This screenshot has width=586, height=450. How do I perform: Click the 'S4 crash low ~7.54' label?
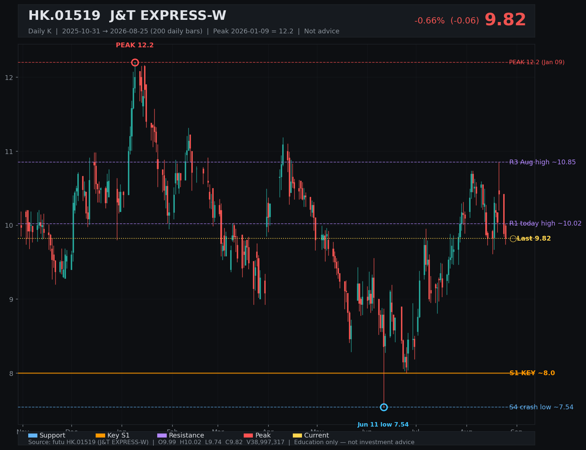point(541,407)
